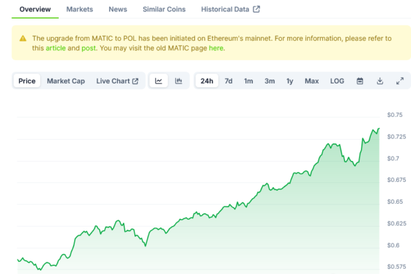Switch to line chart view icon
411x274 pixels.
pos(158,81)
